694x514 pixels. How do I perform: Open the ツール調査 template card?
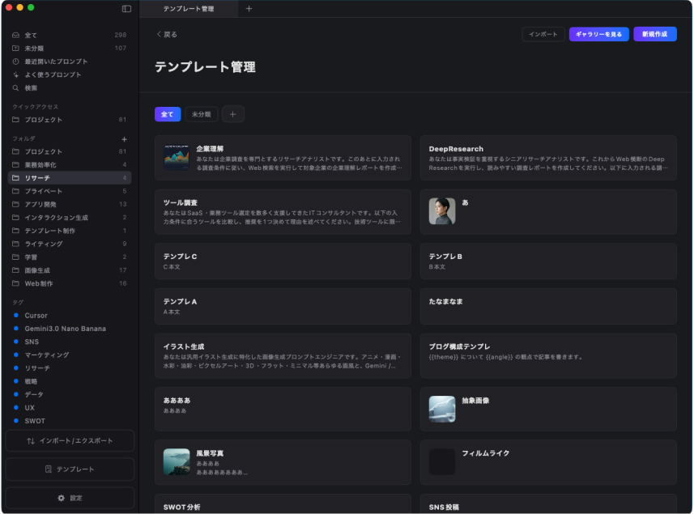pos(283,212)
